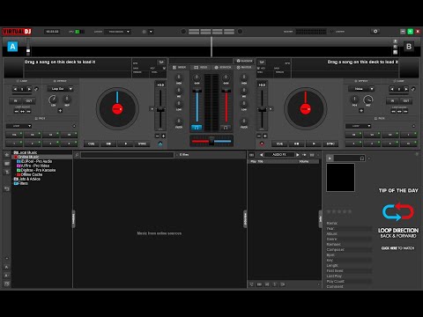The image size is (423, 317).
Task: Click 'CLICK HERE TO WATCH' tip link
Action: click(397, 248)
